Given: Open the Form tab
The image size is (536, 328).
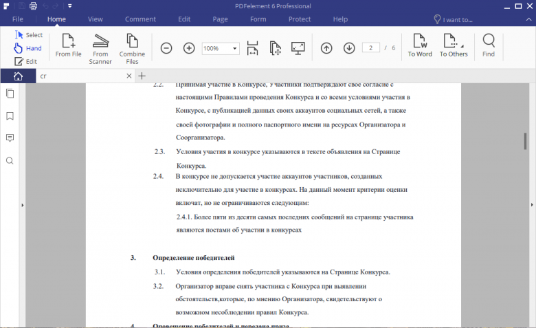Looking at the screenshot, I should [258, 19].
